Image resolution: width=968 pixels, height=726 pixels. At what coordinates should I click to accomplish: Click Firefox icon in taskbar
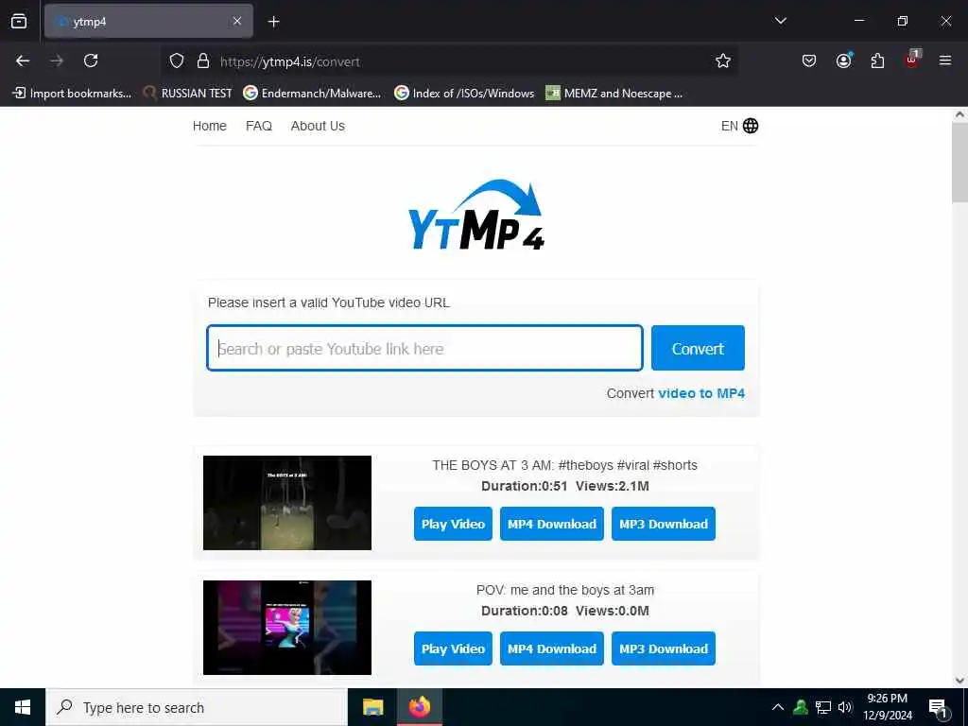[x=419, y=707]
